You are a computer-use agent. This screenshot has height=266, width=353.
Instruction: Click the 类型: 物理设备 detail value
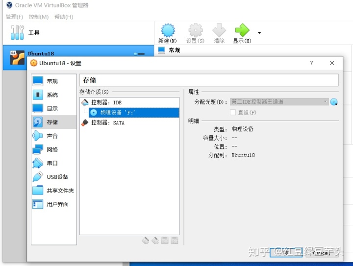click(x=243, y=129)
